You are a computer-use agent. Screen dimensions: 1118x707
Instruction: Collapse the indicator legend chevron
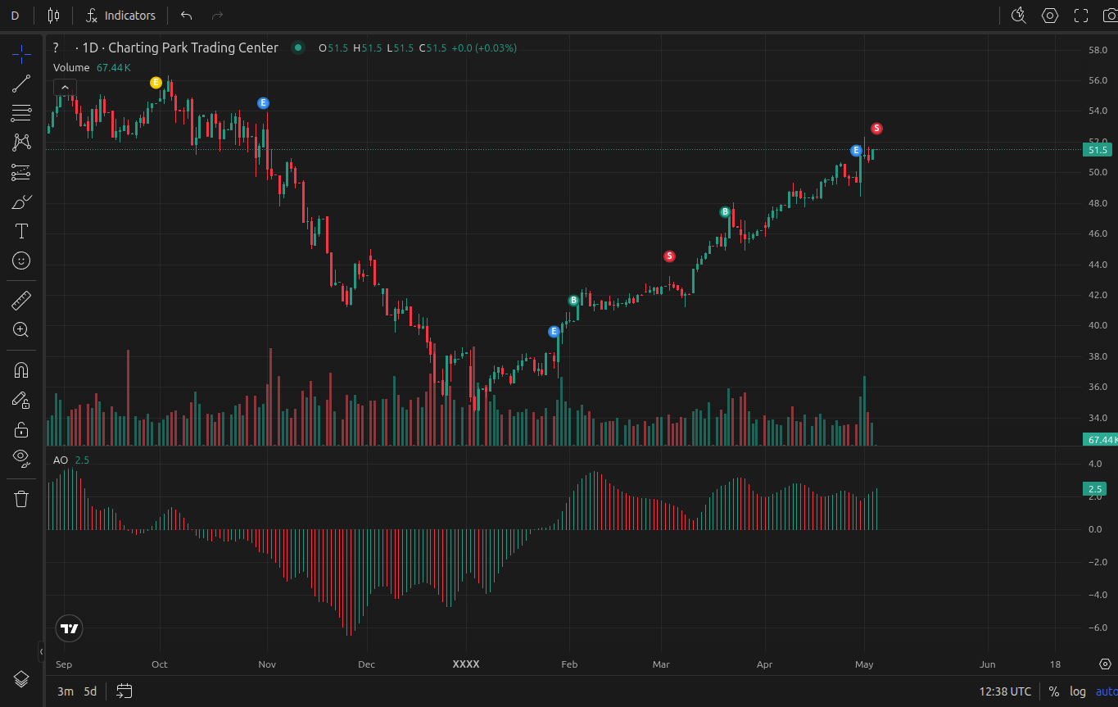(x=66, y=87)
